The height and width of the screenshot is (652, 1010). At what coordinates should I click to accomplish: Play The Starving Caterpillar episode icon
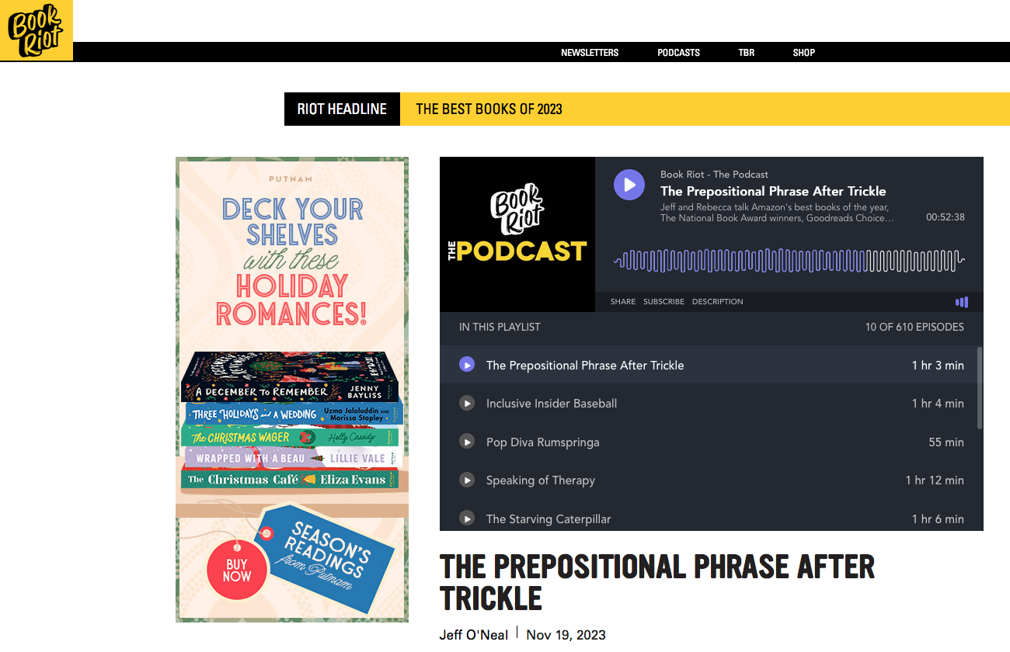coord(467,518)
